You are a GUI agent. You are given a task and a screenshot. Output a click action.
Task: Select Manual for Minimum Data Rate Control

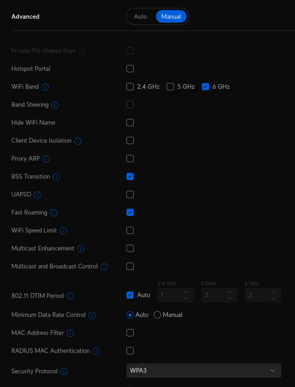157,315
